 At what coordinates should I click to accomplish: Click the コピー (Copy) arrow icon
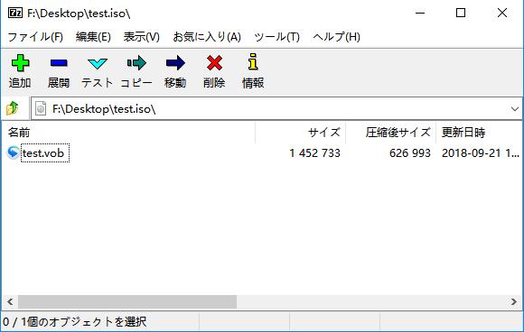point(136,63)
